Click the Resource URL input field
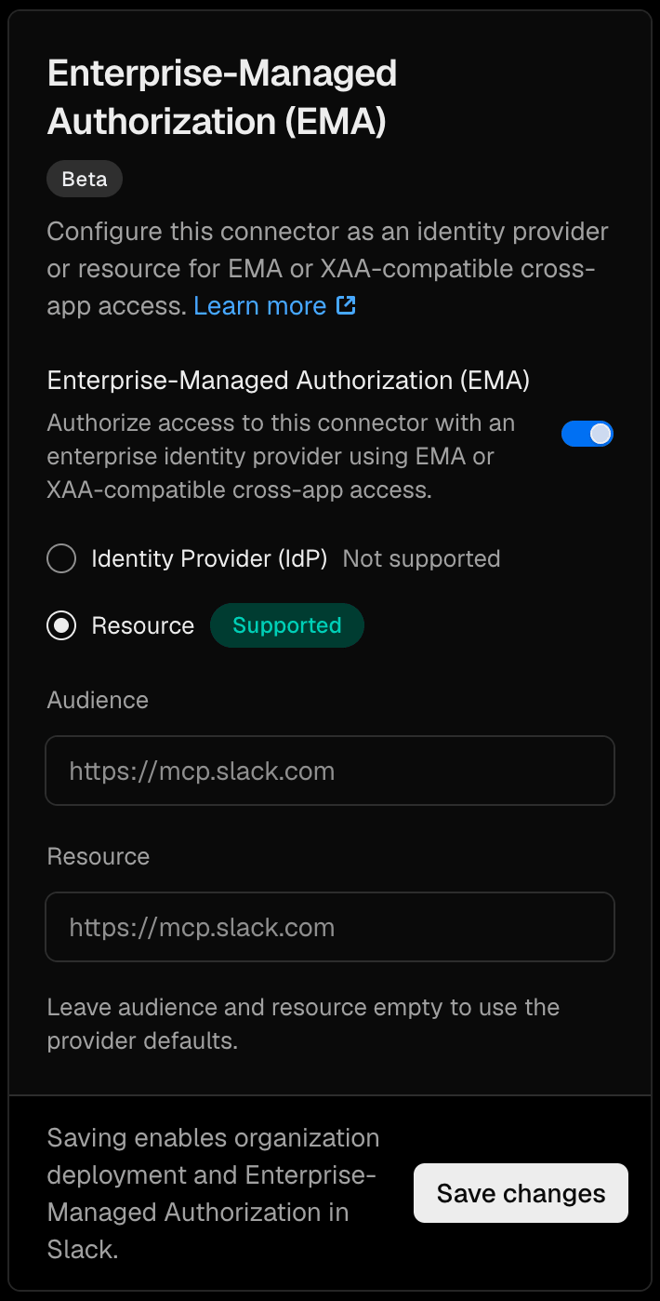 point(330,927)
